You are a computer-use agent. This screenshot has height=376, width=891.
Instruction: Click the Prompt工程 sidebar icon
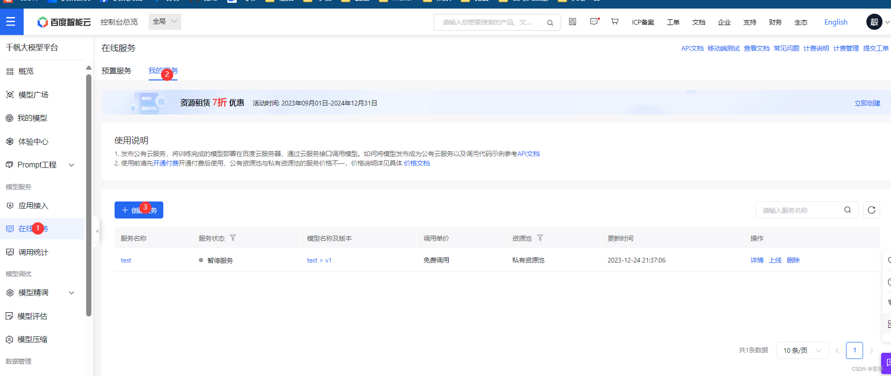click(9, 165)
